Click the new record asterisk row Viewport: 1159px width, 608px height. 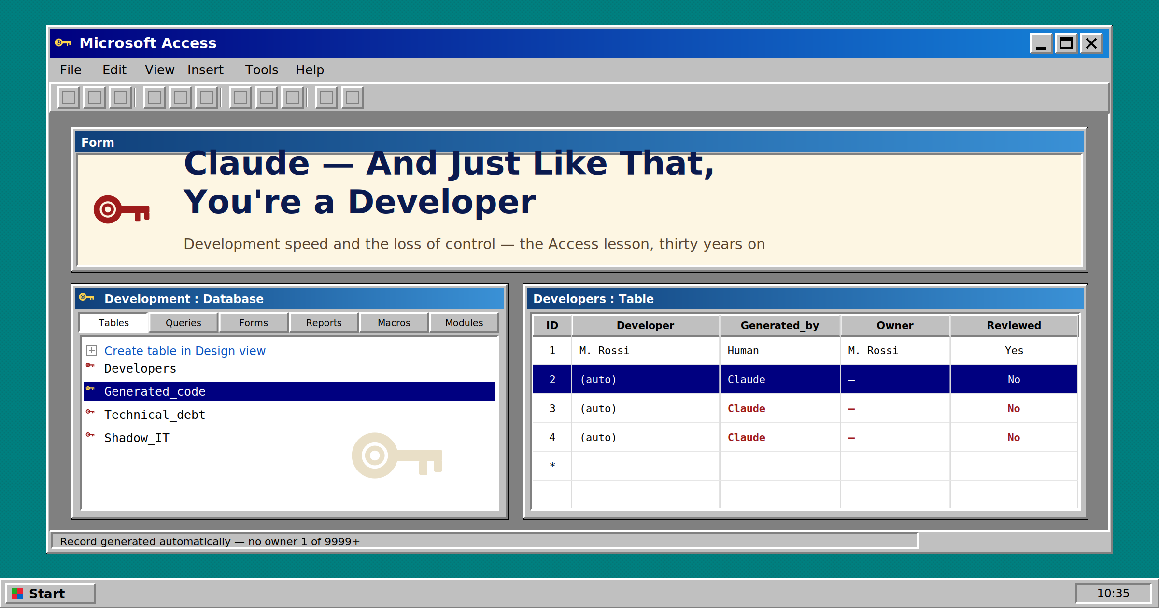pos(805,466)
